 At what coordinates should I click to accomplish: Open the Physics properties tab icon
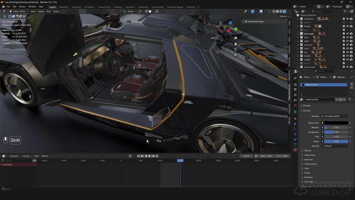295,134
